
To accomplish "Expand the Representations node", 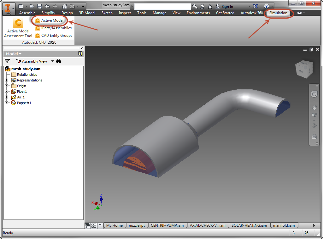I will (x=6, y=80).
